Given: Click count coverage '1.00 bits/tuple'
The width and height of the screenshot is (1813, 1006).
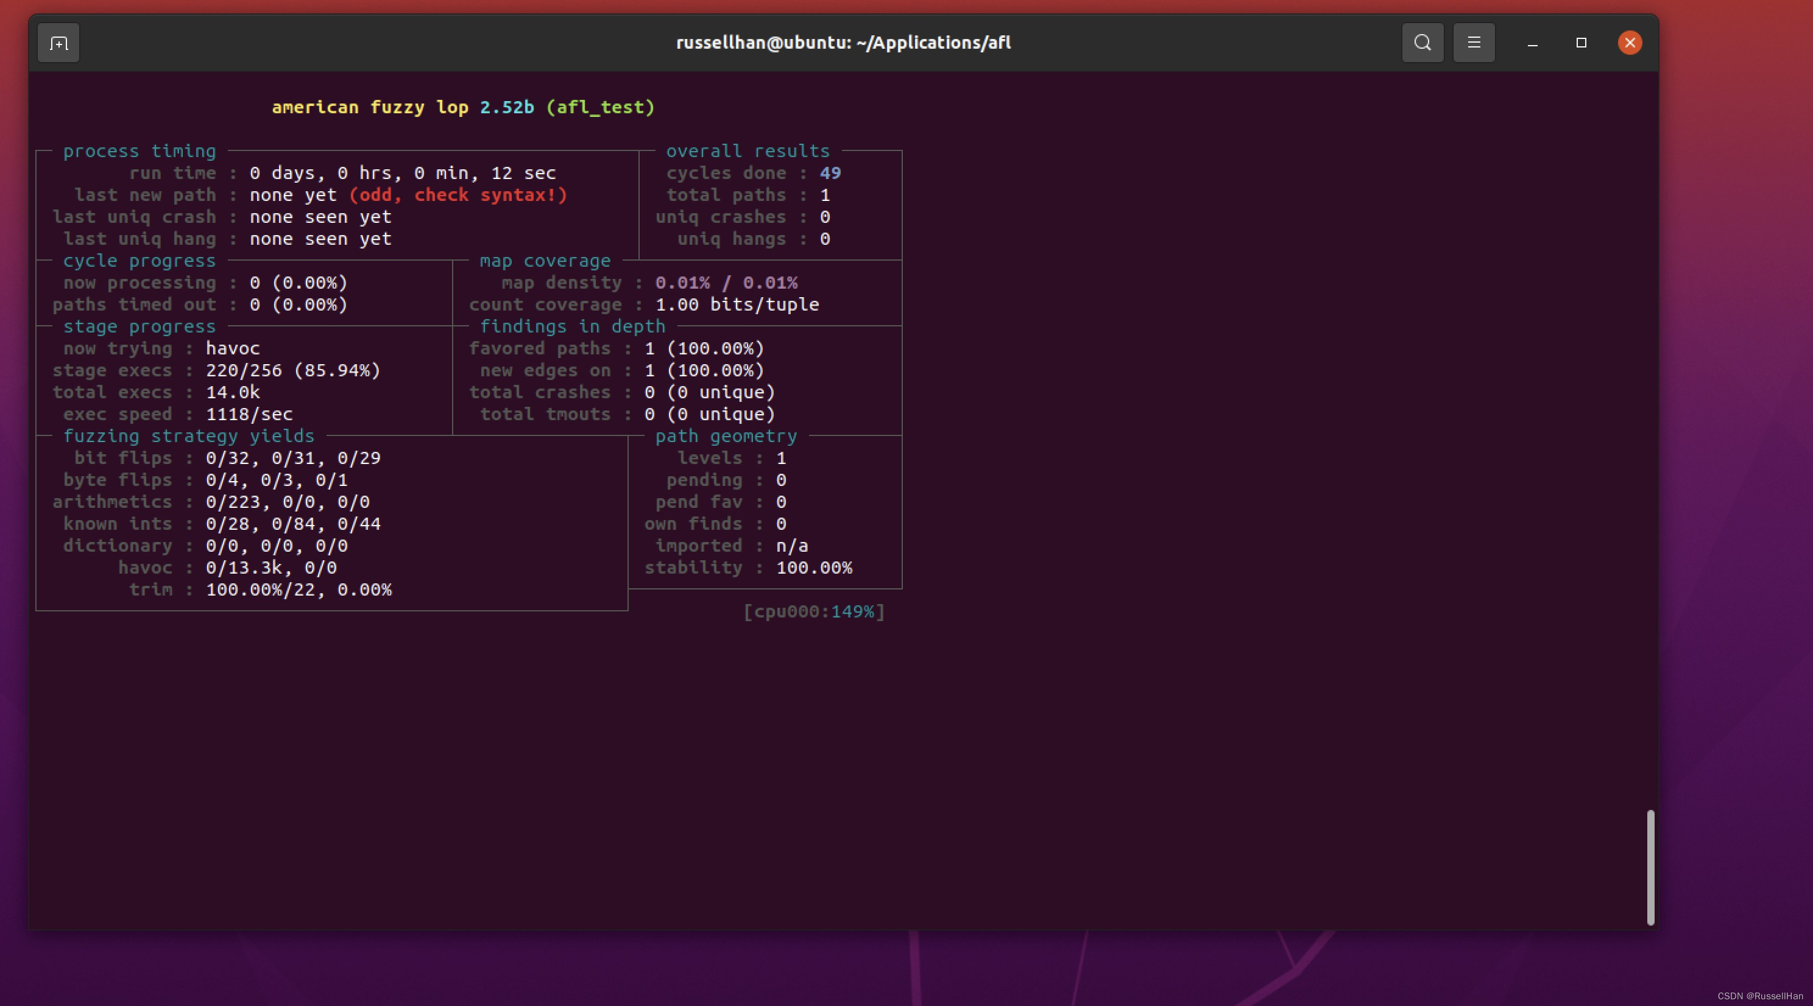Looking at the screenshot, I should tap(737, 304).
